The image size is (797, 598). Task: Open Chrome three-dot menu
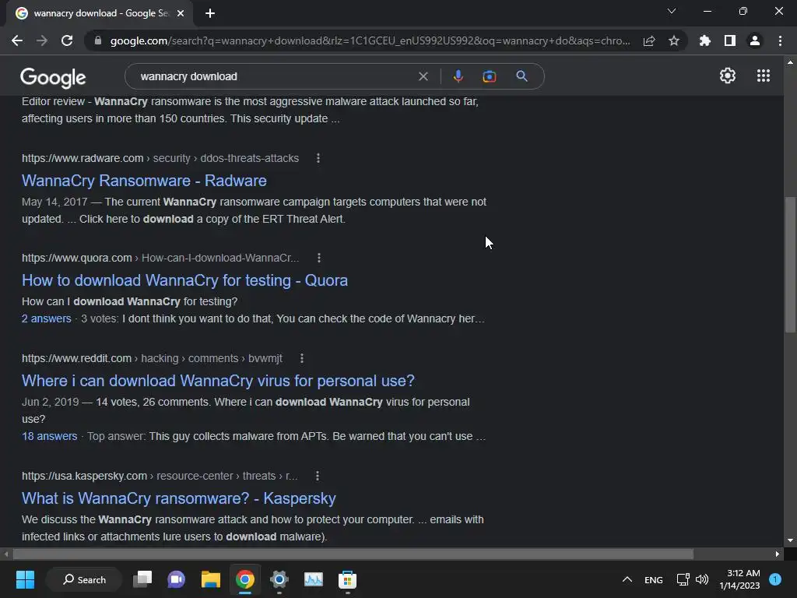pos(780,40)
